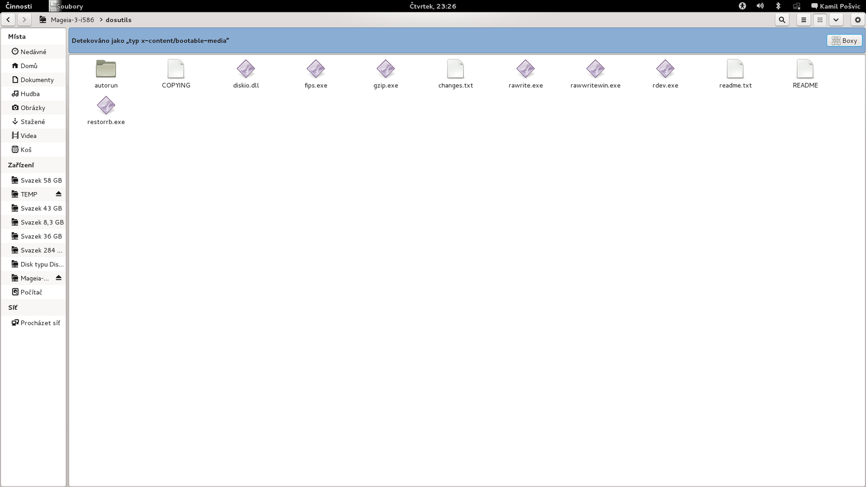This screenshot has width=866, height=487.
Task: Select the rawrite.exe file icon
Action: (x=526, y=69)
